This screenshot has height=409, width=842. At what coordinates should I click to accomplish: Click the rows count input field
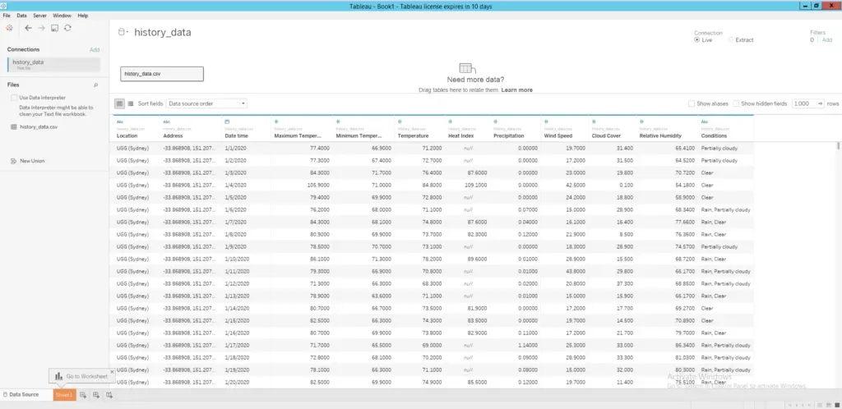[803, 103]
